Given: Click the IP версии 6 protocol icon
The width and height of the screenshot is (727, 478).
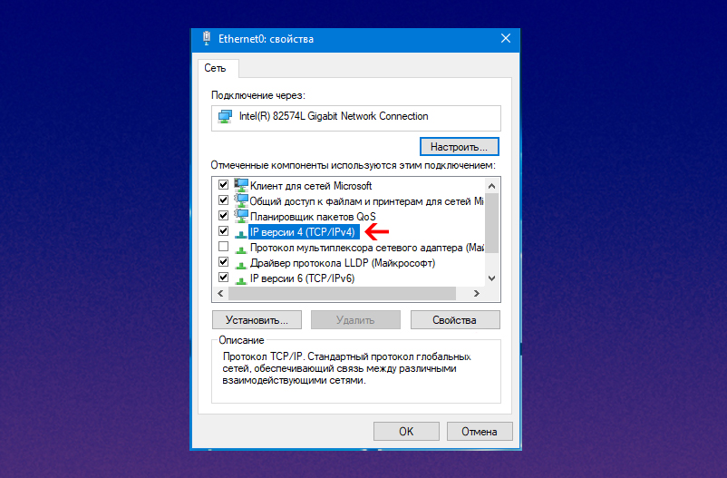Looking at the screenshot, I should [x=240, y=280].
